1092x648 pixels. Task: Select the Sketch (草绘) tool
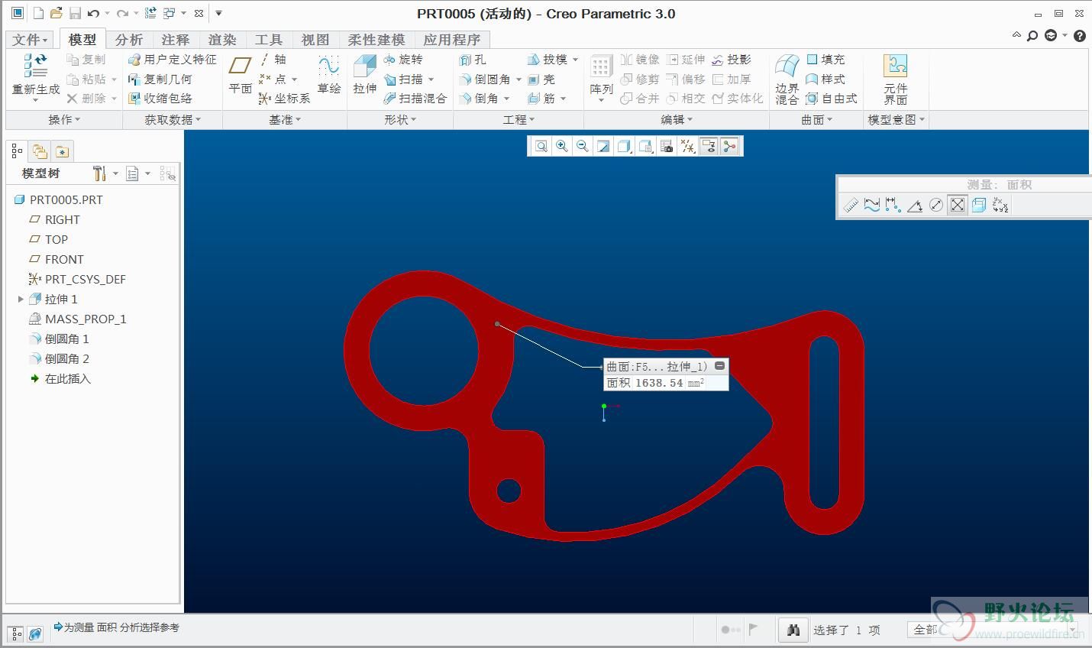[329, 75]
